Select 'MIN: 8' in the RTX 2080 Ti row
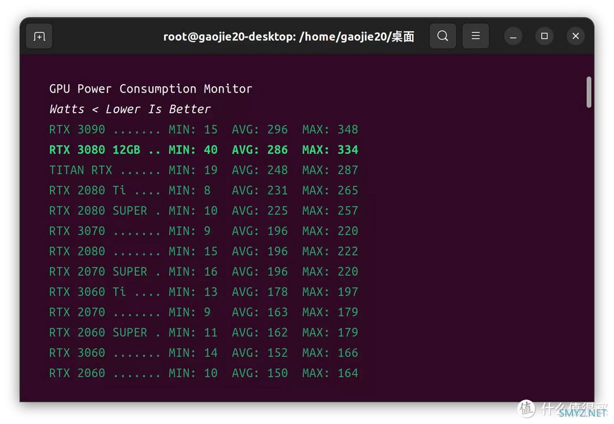Image resolution: width=614 pixels, height=424 pixels. pyautogui.click(x=189, y=190)
